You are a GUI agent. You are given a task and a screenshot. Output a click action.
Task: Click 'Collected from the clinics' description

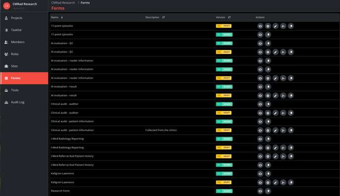[x=161, y=130]
